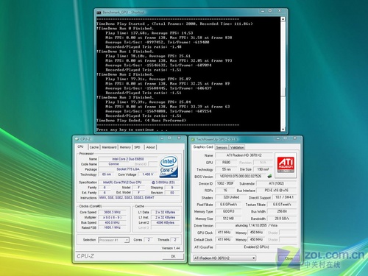Click the console window title bar icon
The image size is (368, 276).
tap(99, 13)
